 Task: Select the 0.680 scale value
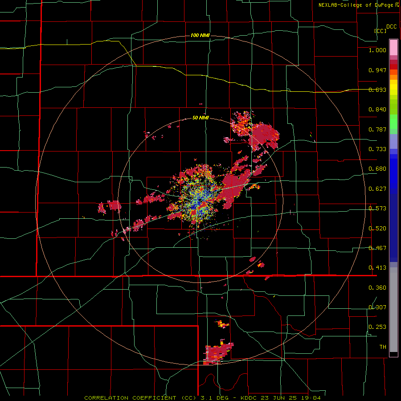pos(377,169)
